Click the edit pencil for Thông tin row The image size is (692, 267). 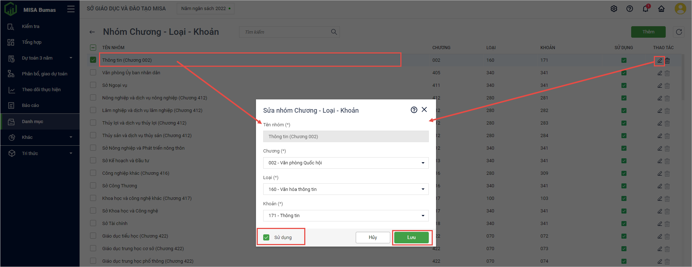pyautogui.click(x=660, y=61)
